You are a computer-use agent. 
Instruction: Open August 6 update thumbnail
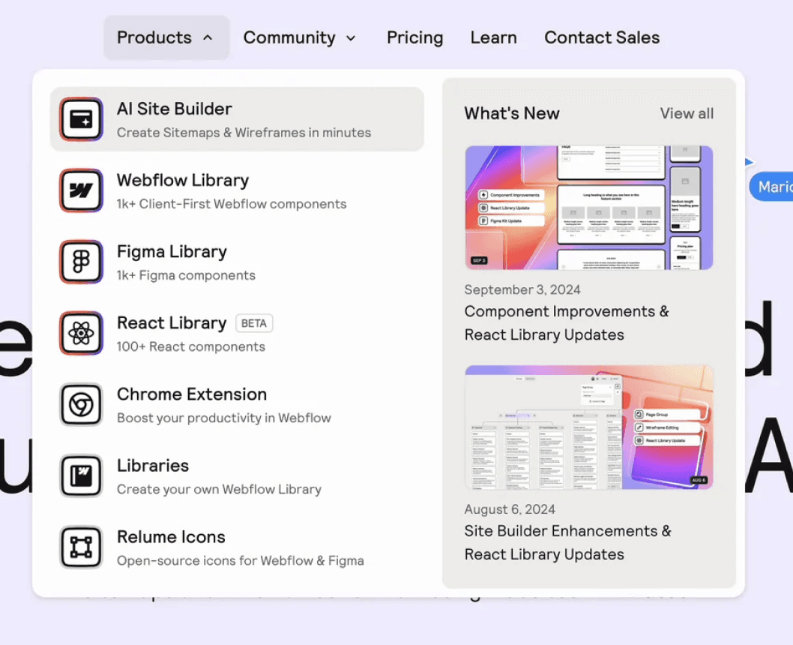588,427
